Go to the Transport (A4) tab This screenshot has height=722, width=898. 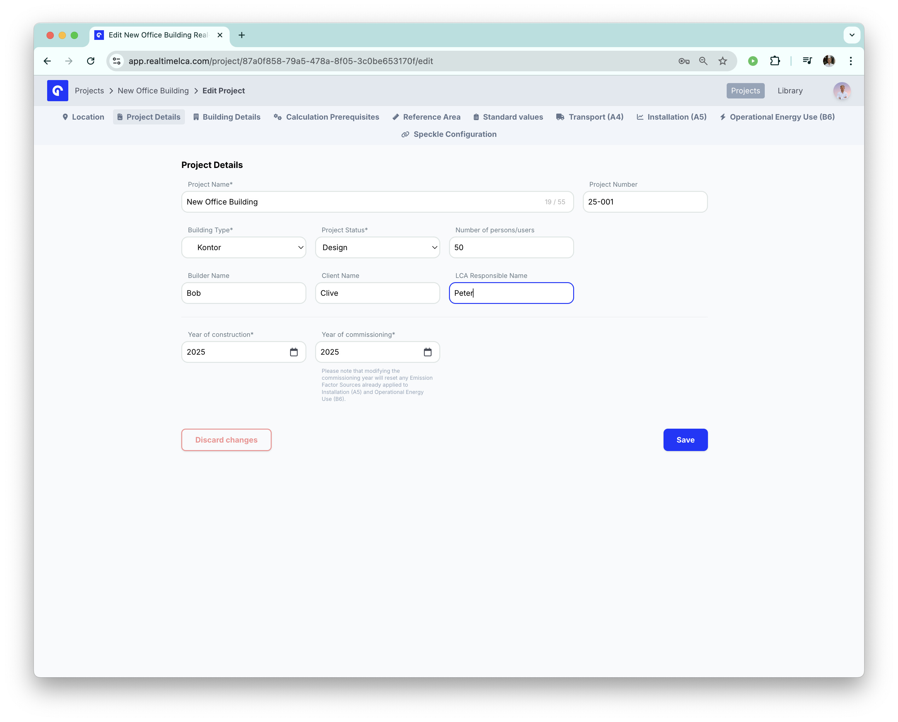[590, 117]
